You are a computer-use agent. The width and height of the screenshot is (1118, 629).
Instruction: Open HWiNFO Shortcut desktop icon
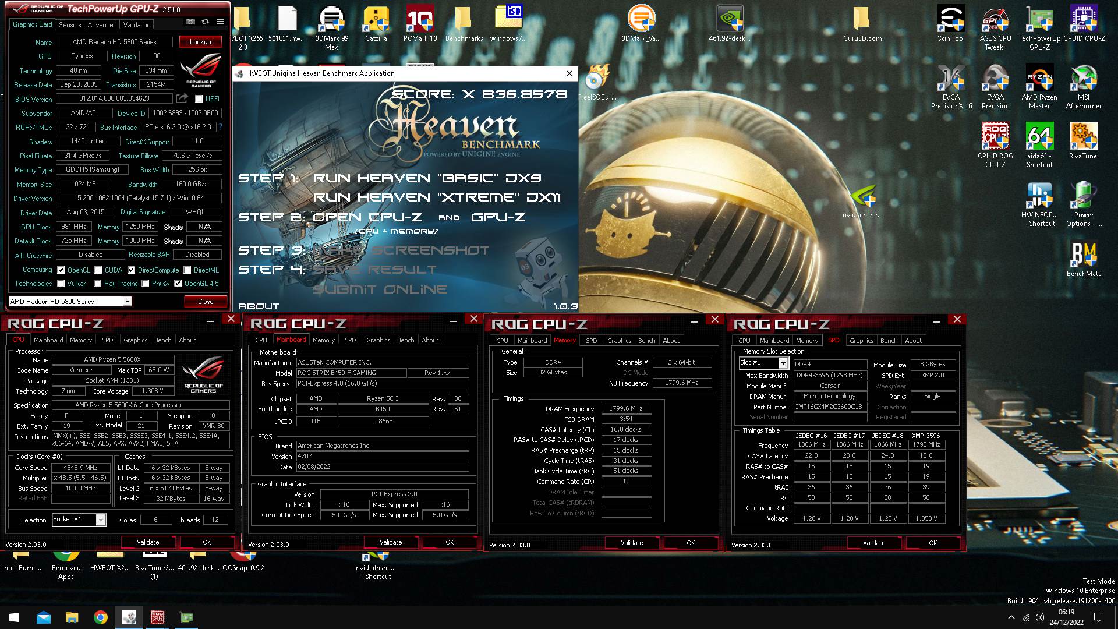(1039, 204)
